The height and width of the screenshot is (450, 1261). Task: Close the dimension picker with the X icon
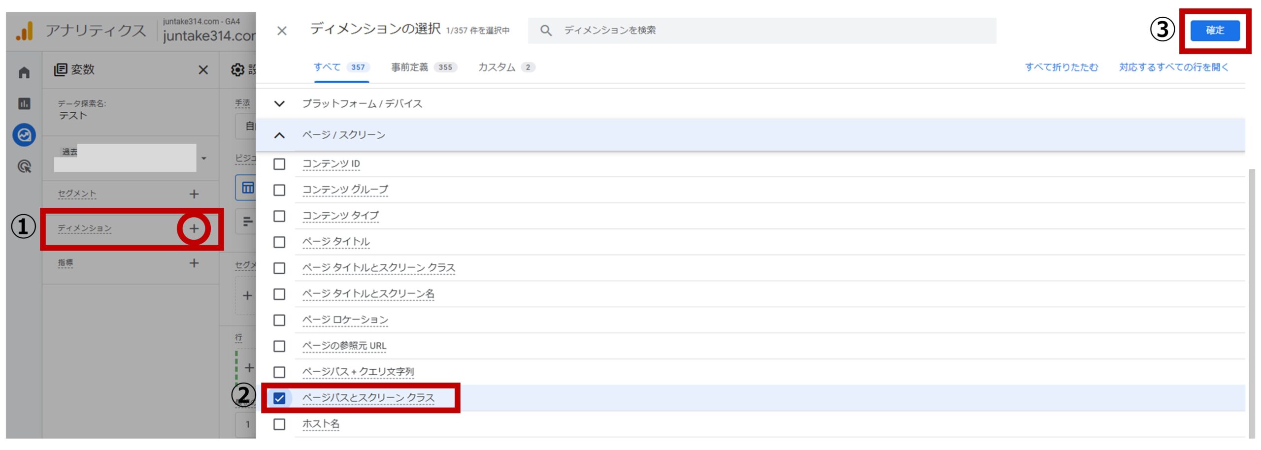point(283,30)
